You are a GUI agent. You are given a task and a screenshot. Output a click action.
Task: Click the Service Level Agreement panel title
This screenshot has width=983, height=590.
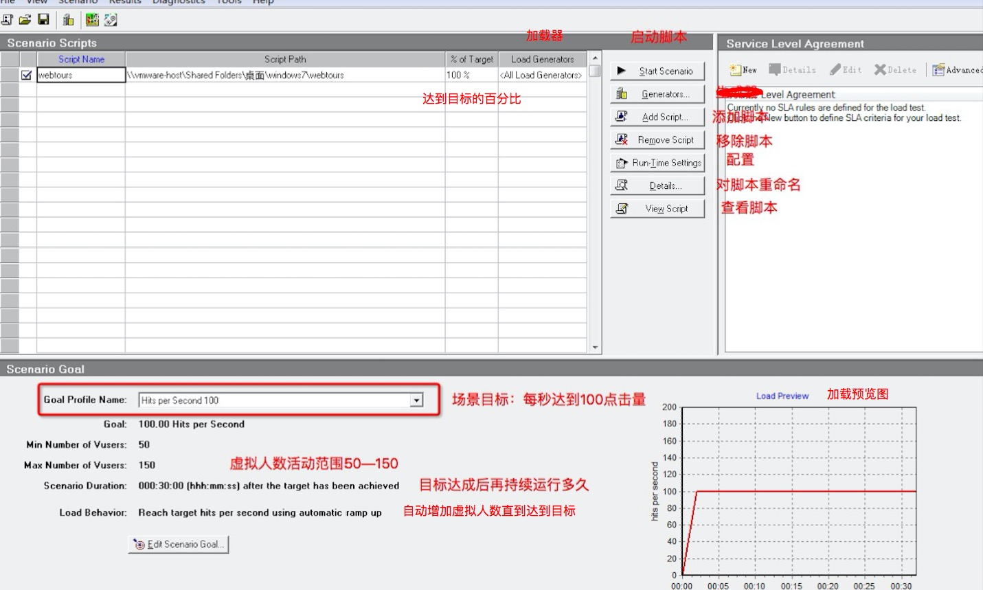[795, 43]
